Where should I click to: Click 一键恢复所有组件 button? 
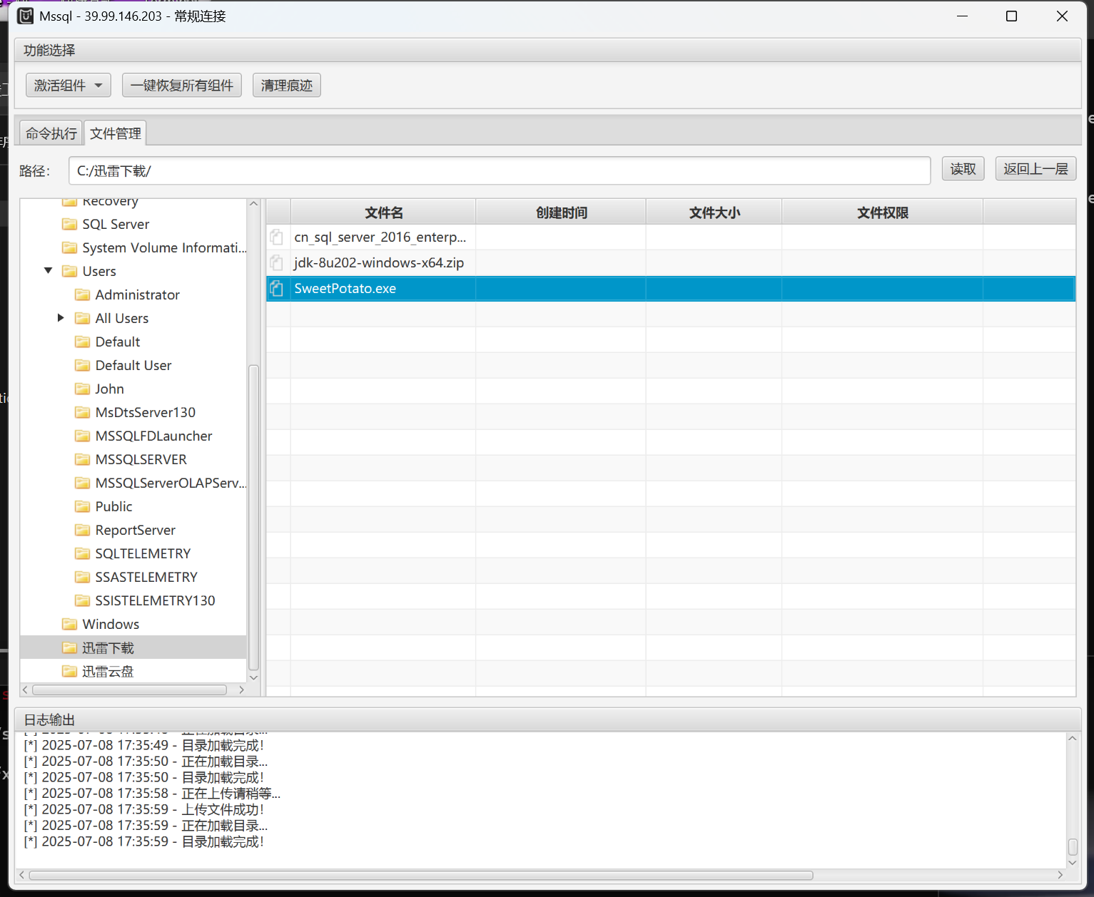pos(182,86)
